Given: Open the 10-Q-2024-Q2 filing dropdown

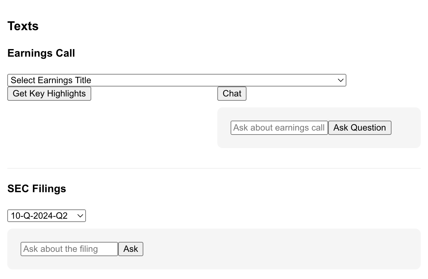Looking at the screenshot, I should click(x=46, y=216).
